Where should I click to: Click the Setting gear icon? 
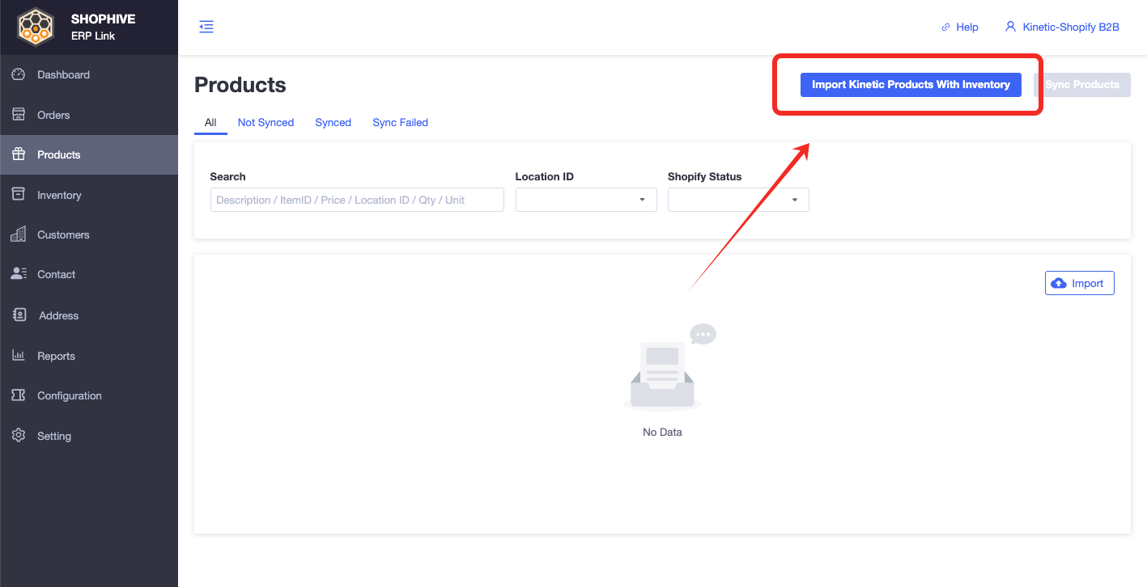click(19, 436)
